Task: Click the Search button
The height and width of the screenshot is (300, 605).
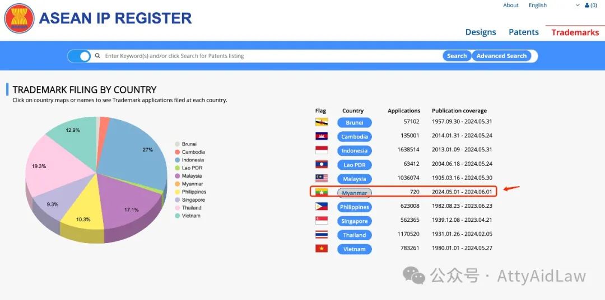Action: 457,56
